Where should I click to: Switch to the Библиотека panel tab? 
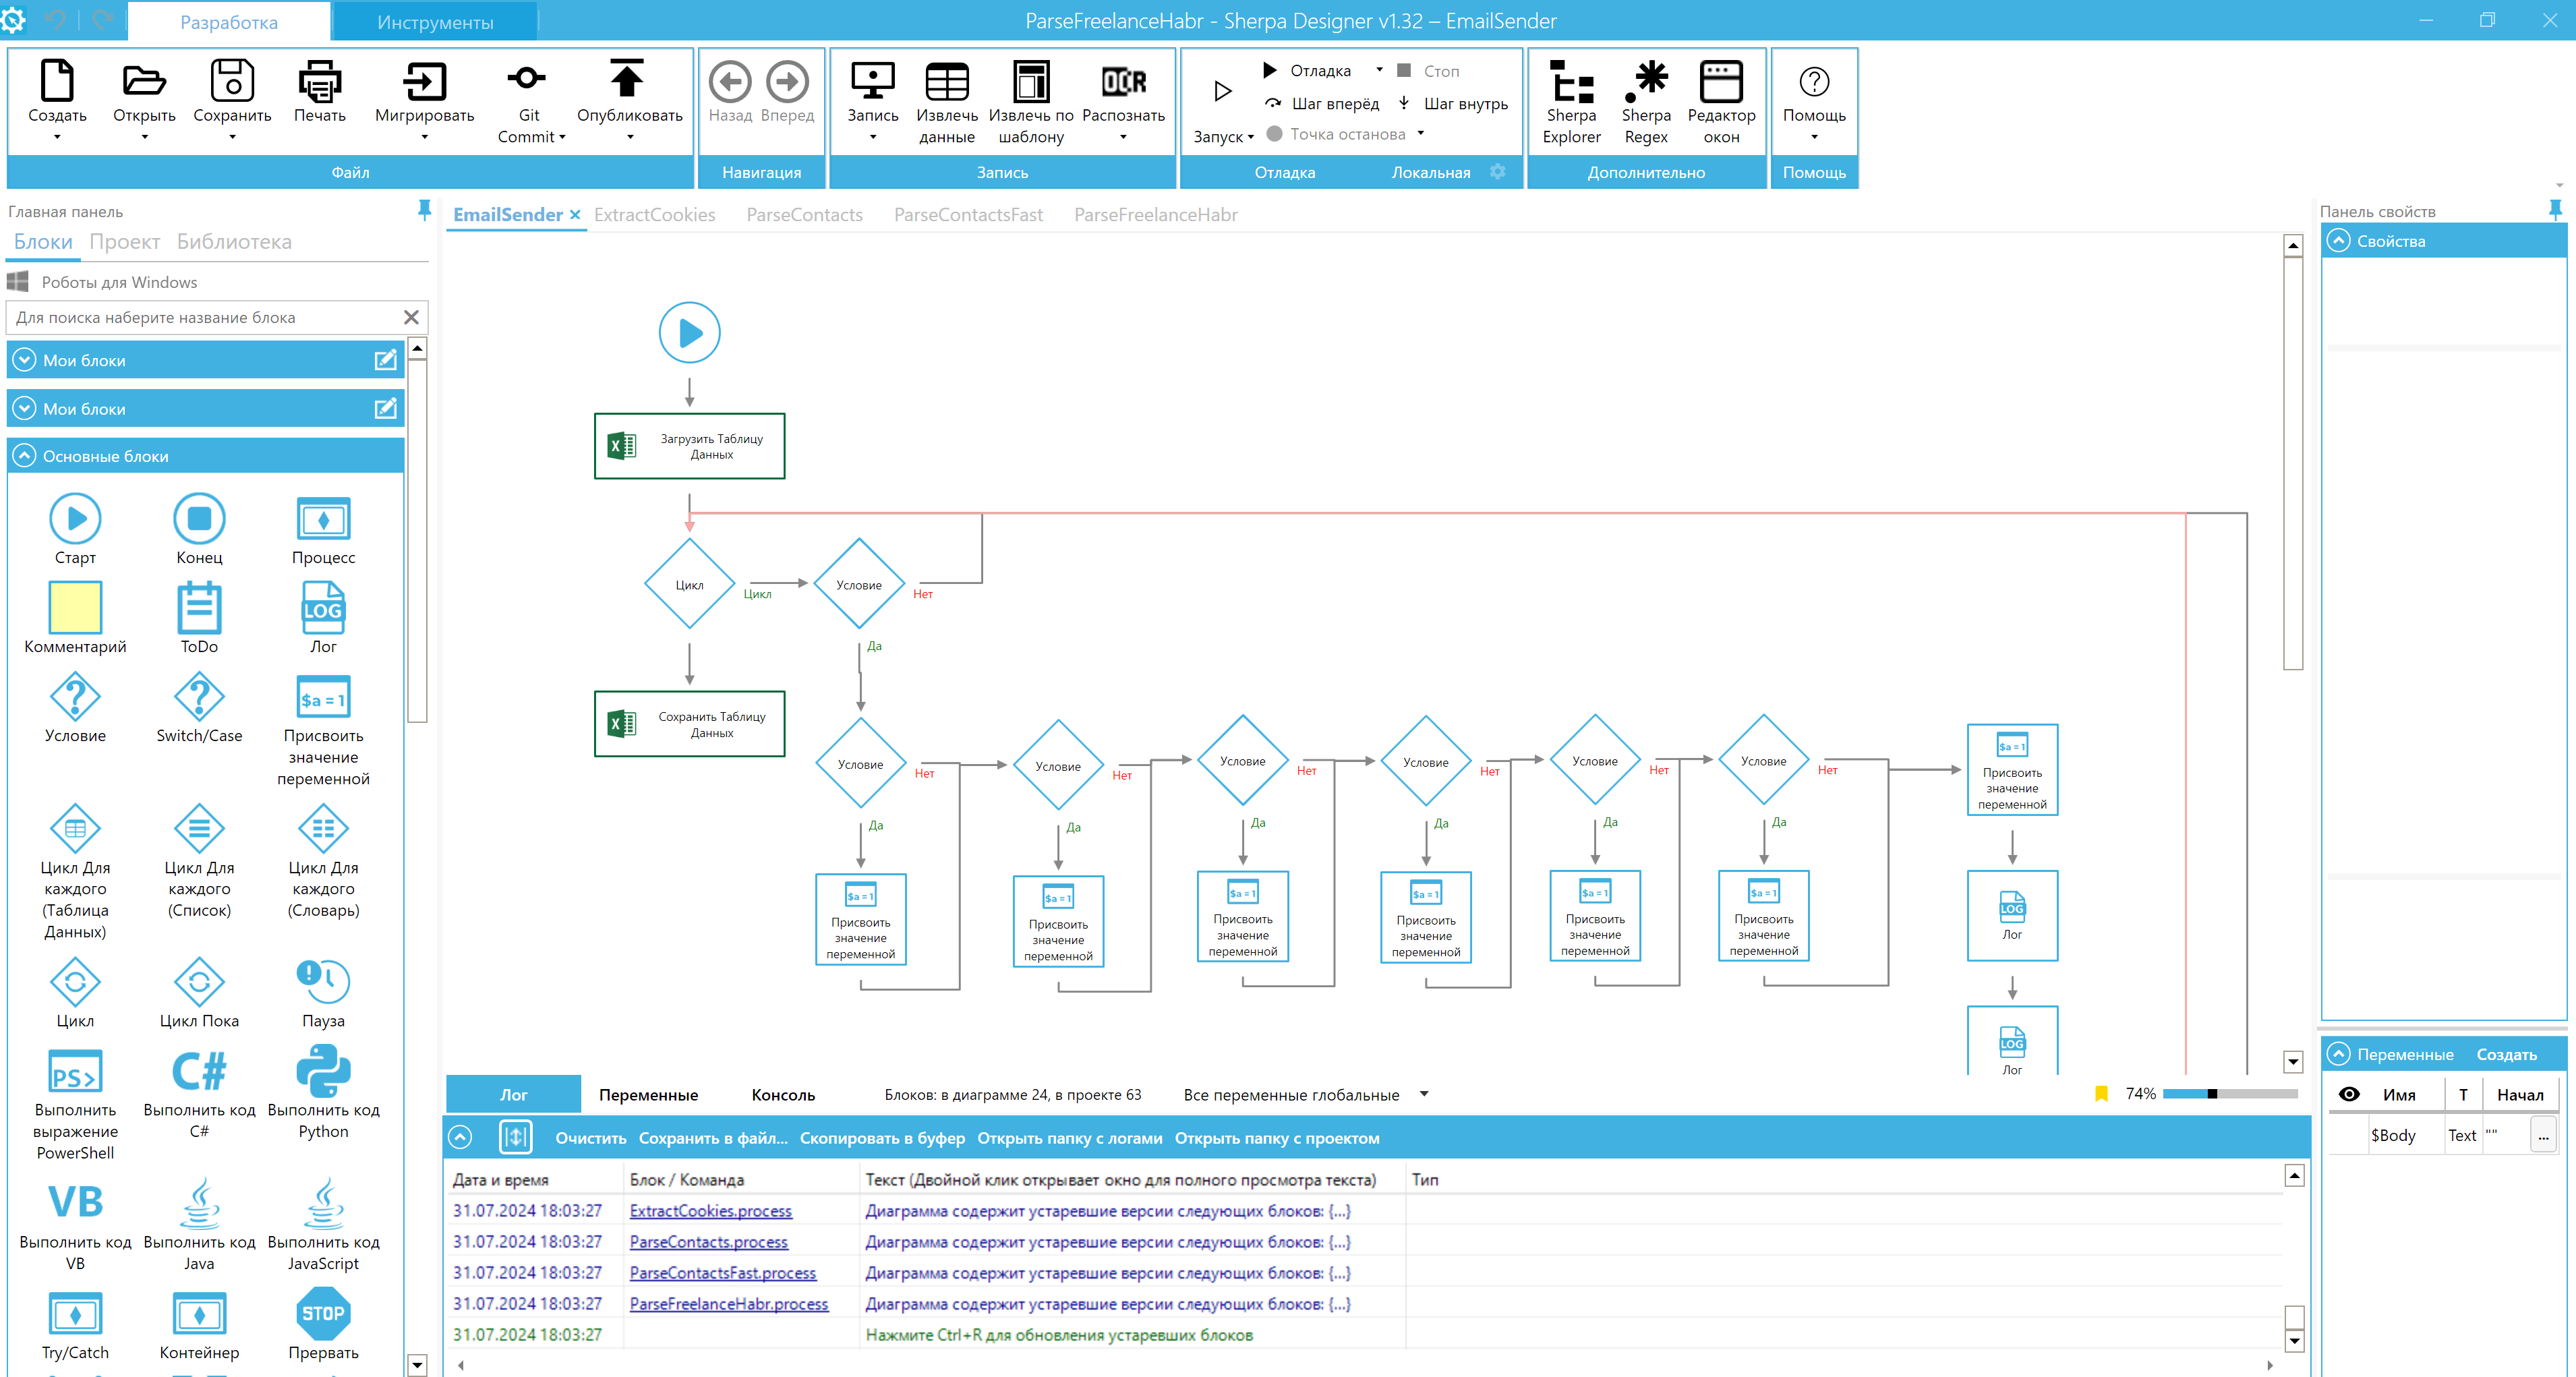click(234, 242)
